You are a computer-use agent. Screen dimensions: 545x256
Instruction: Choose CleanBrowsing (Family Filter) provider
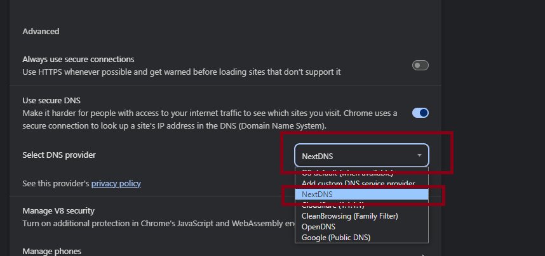pyautogui.click(x=349, y=215)
